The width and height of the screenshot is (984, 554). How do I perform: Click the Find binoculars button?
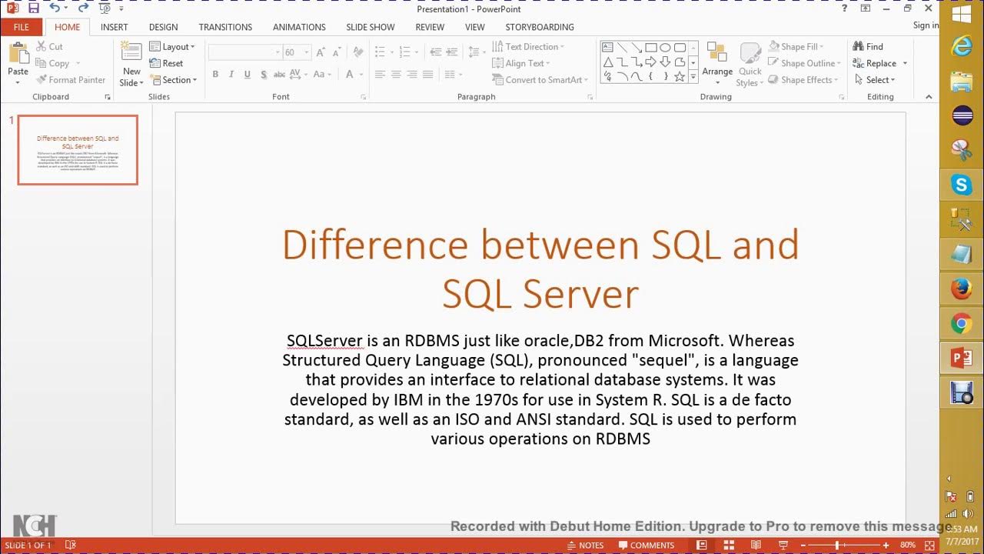pyautogui.click(x=868, y=46)
